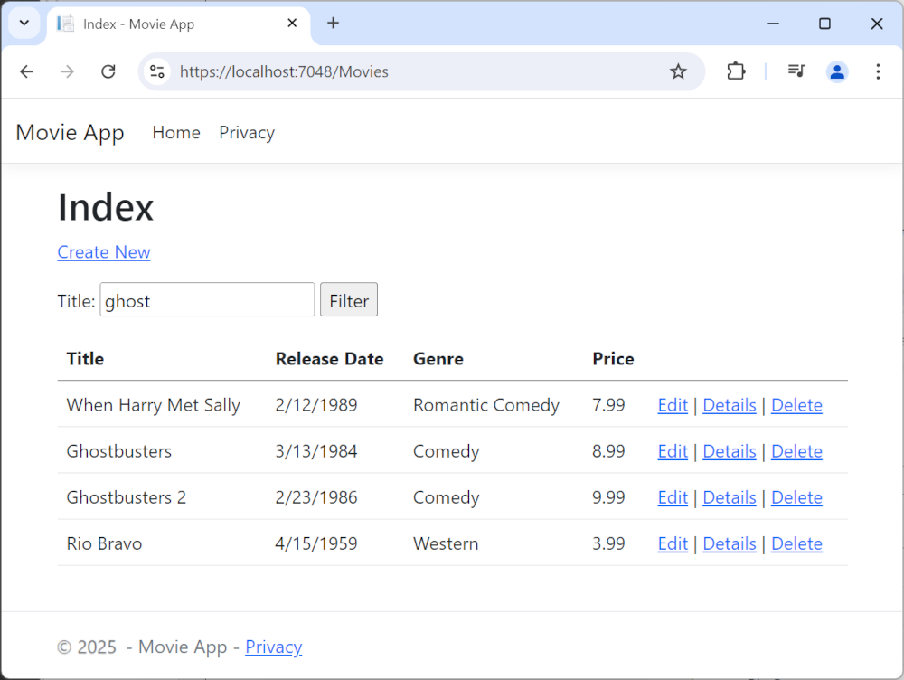Open the browser profile icon

[x=837, y=71]
